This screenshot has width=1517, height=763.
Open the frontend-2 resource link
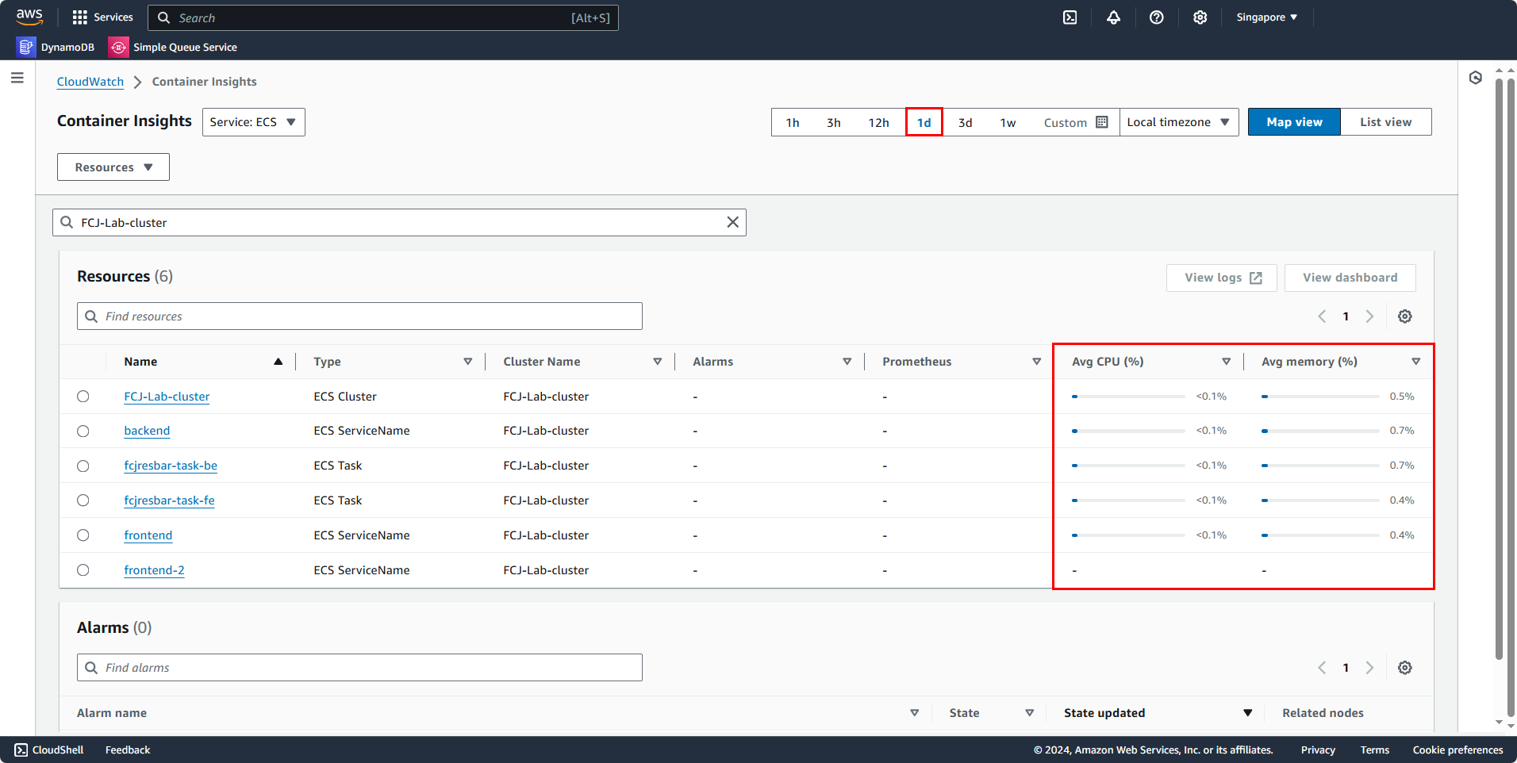(x=155, y=570)
